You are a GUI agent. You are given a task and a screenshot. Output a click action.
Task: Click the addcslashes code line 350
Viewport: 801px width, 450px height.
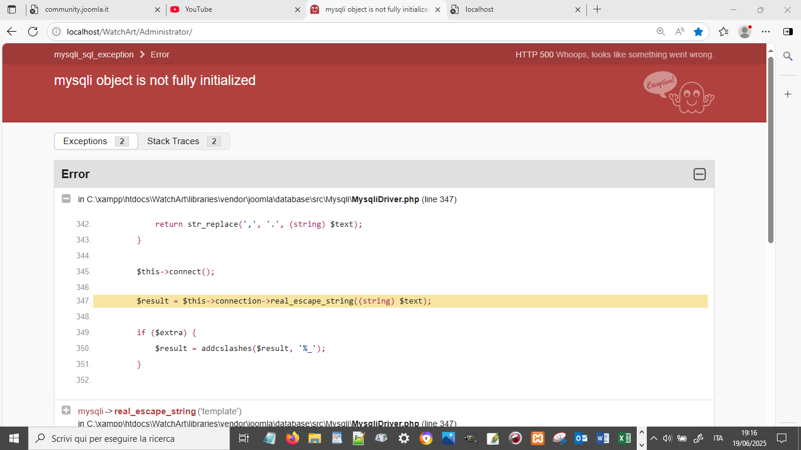point(240,349)
